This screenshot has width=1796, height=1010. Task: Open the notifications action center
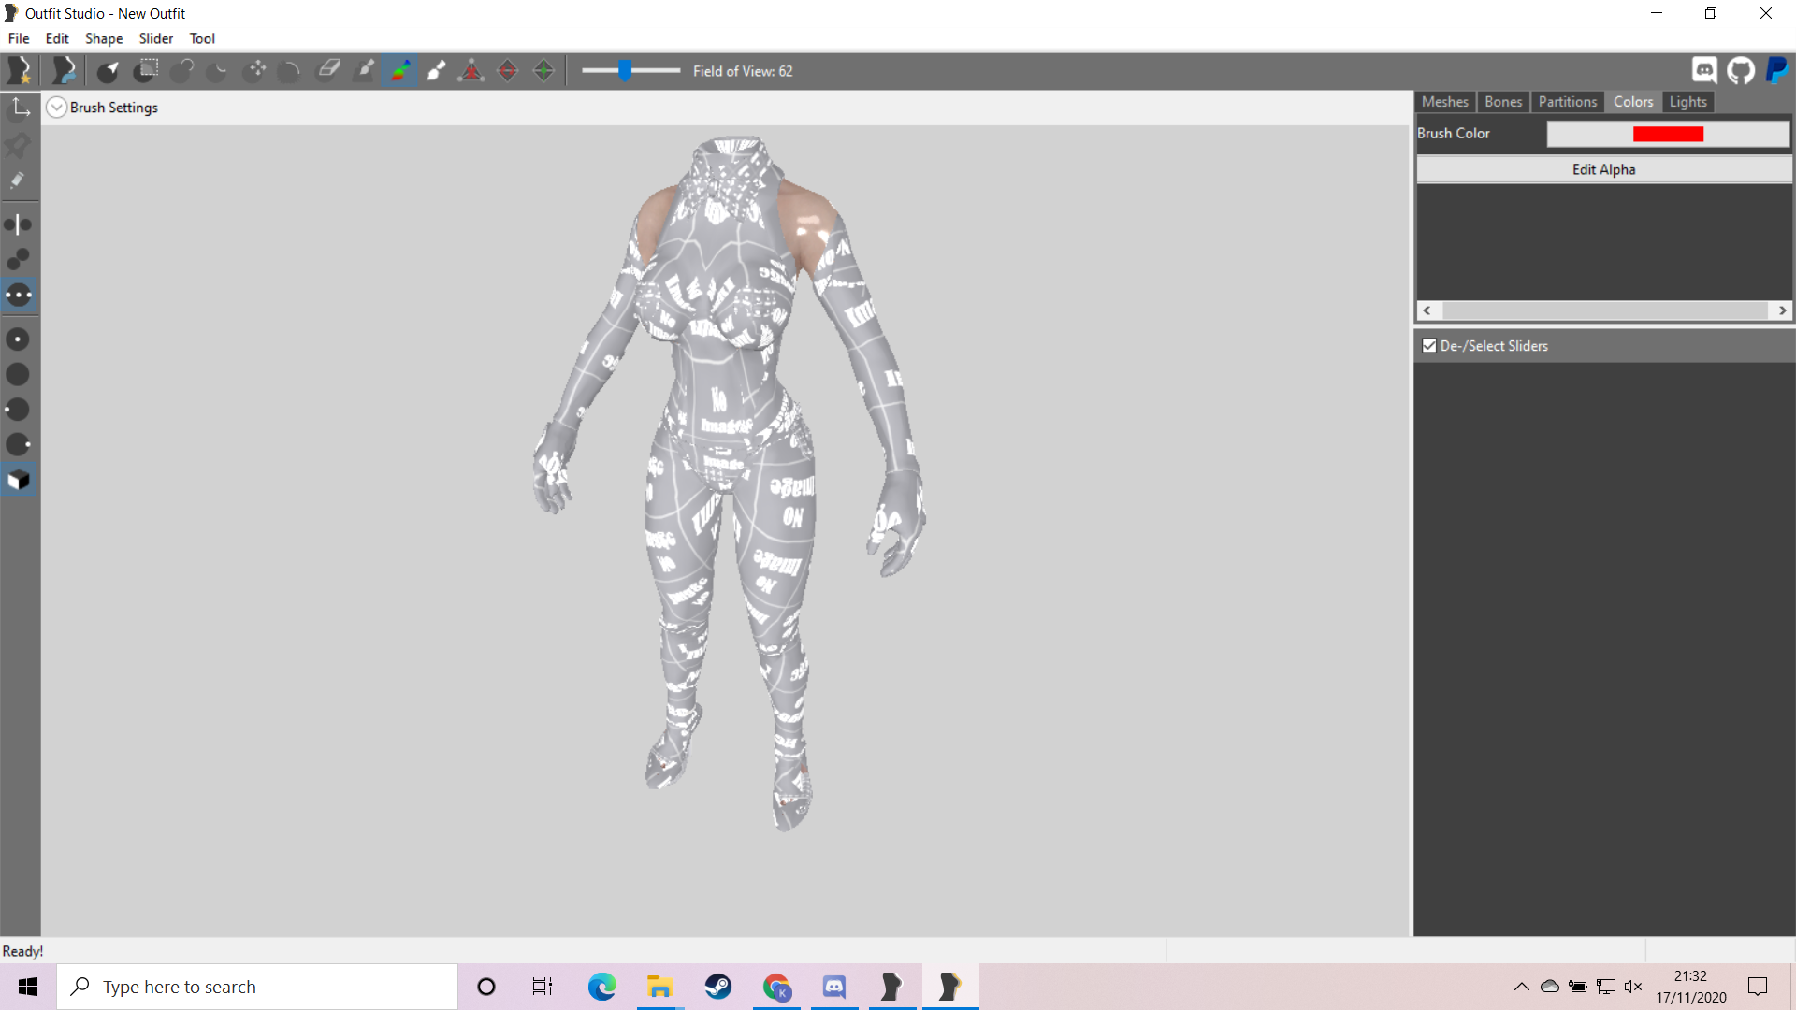tap(1758, 987)
